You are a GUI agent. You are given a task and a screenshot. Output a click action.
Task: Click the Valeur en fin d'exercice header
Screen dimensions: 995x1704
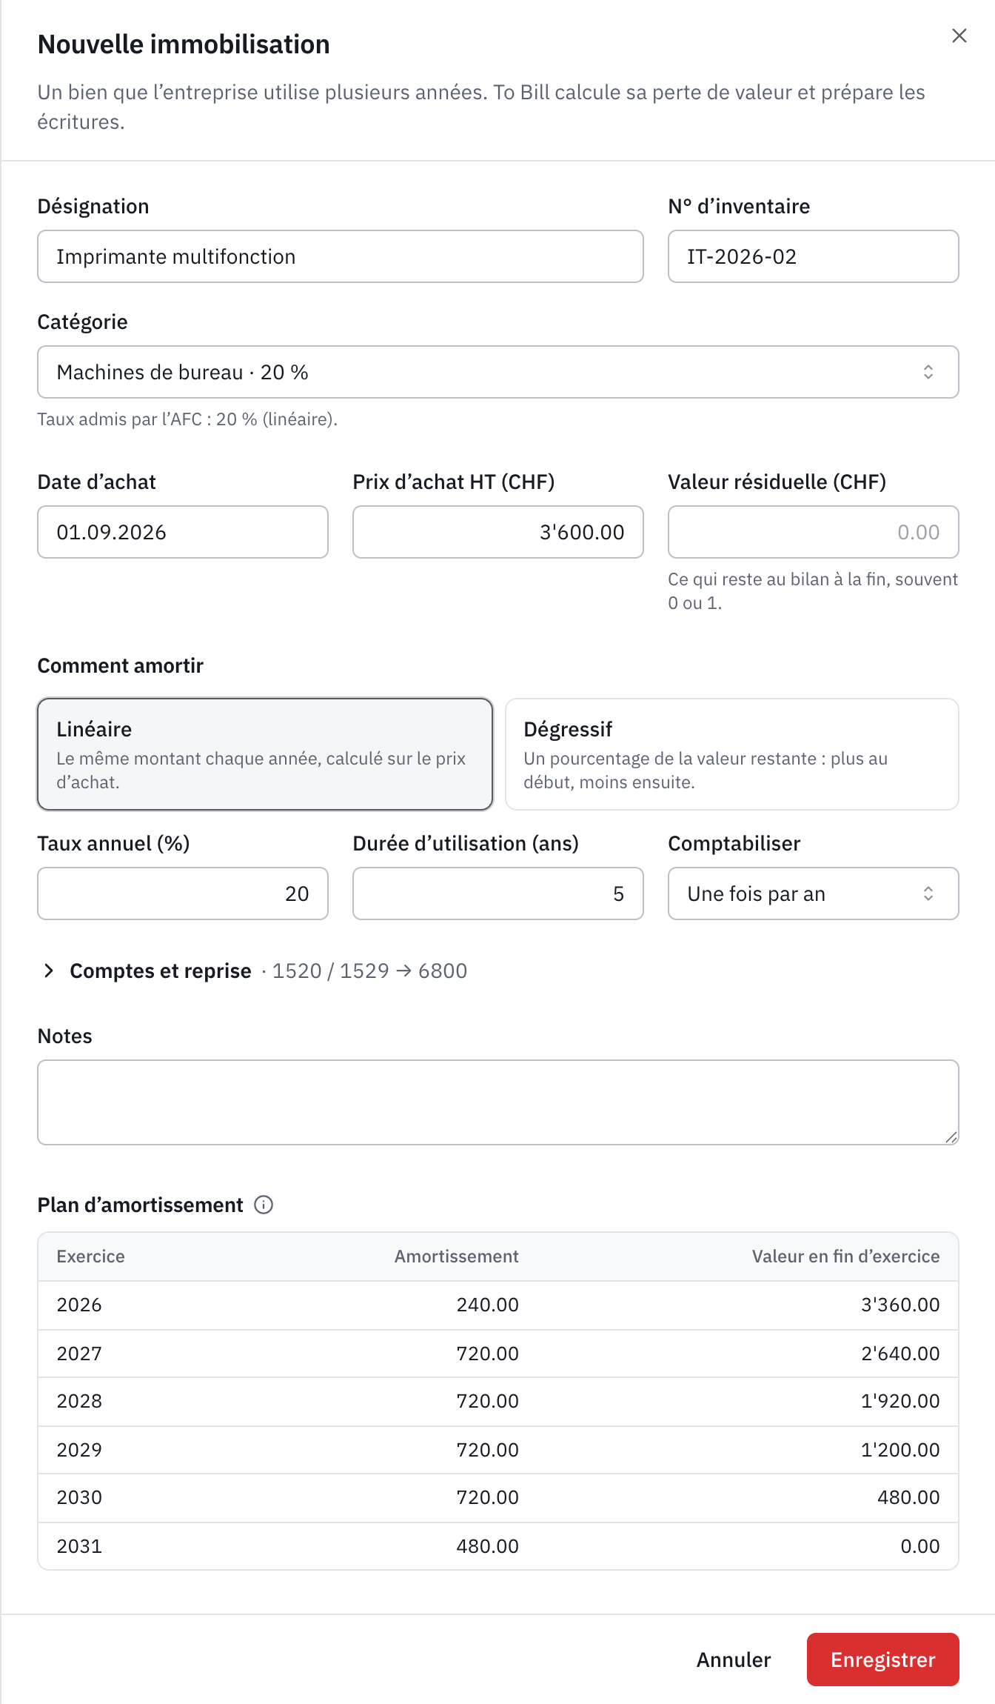(845, 1257)
